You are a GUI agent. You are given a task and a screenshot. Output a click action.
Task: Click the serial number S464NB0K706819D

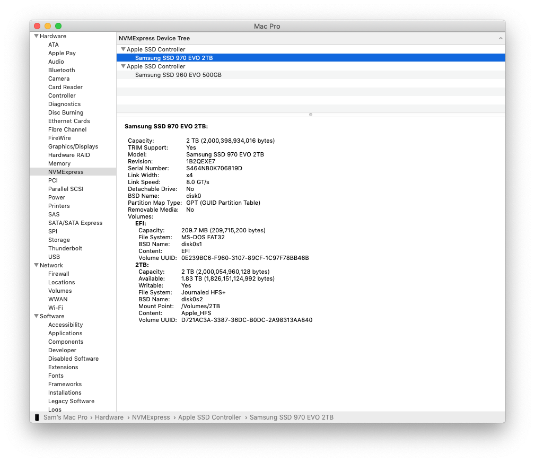(214, 168)
